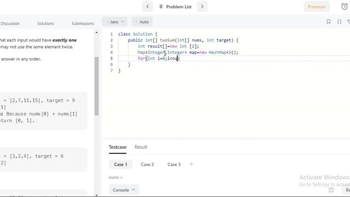Click the Premium button
350x197 pixels.
coord(317,7)
